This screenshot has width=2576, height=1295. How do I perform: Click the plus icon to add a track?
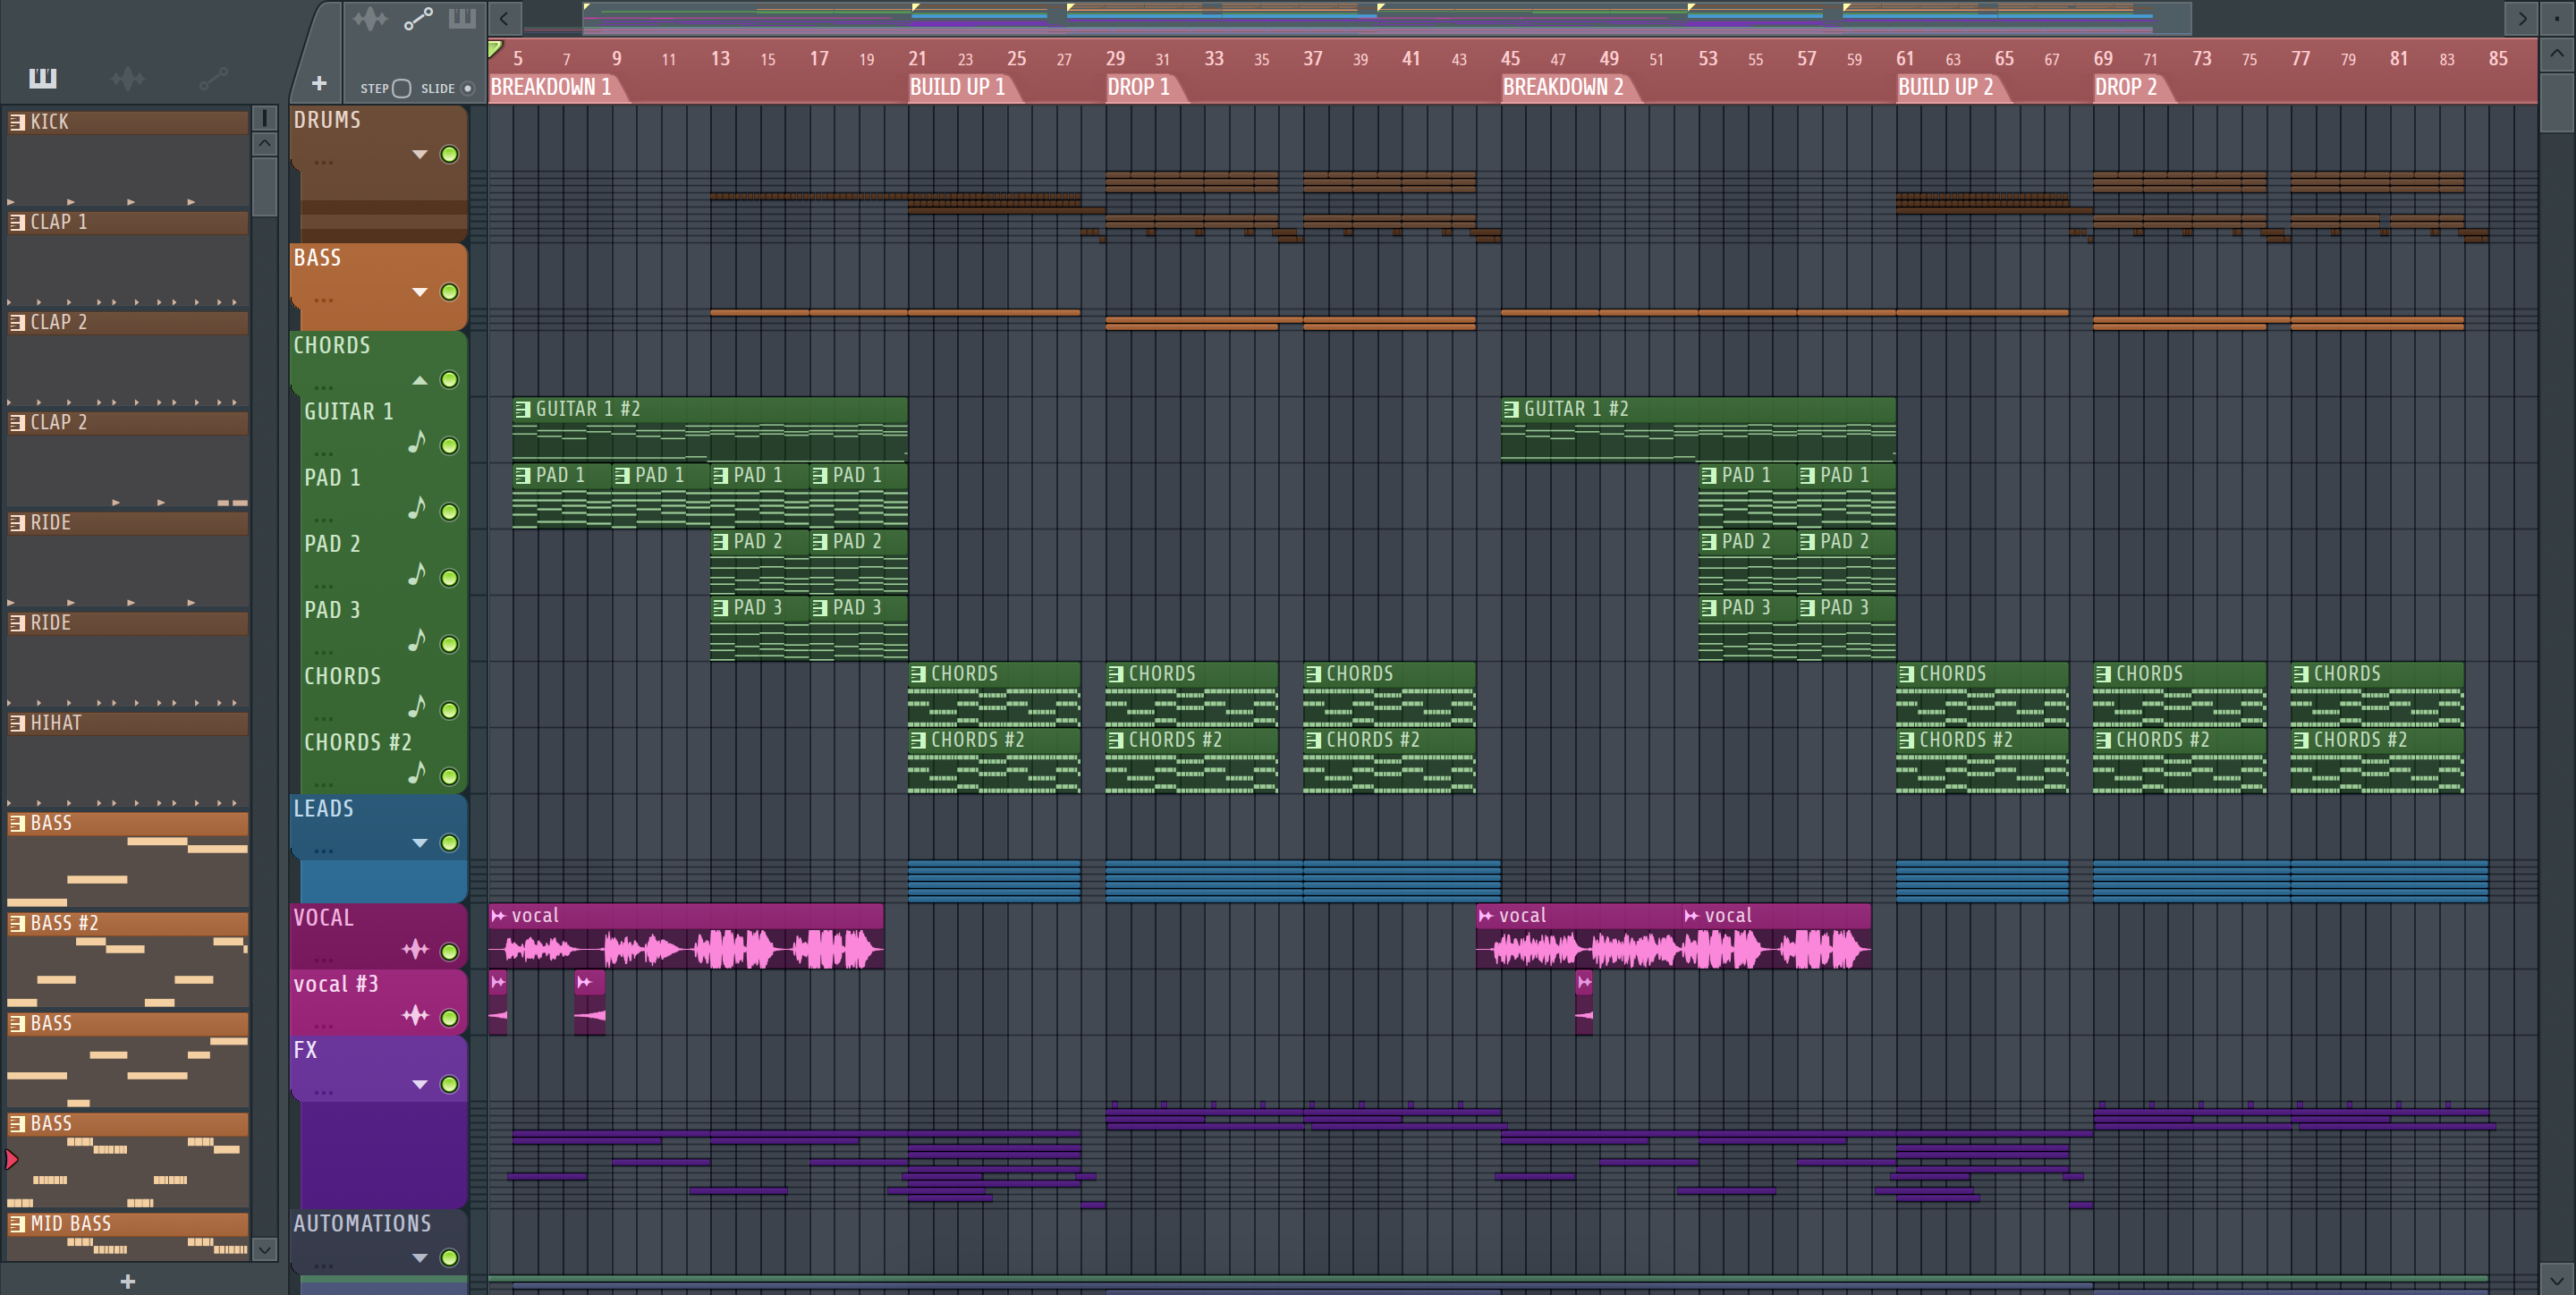[x=319, y=83]
